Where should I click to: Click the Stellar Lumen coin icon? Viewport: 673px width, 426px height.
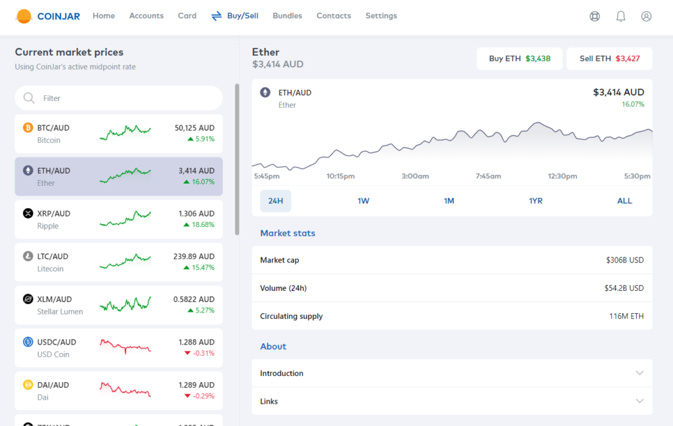[28, 299]
